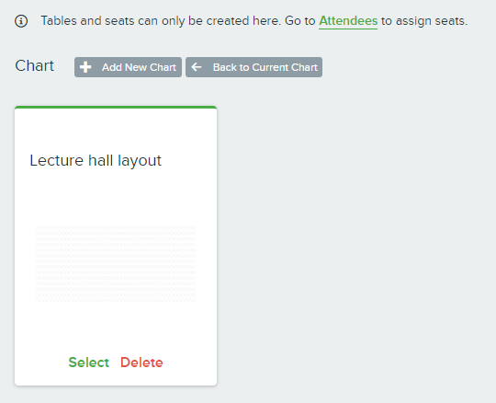Click the green top border of the card
This screenshot has height=403, width=496.
coord(116,108)
